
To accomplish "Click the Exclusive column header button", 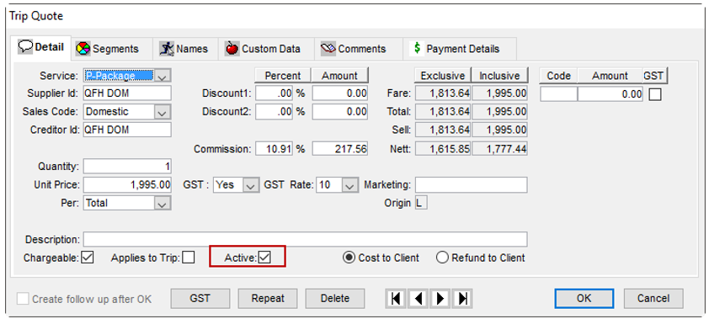I will [443, 76].
